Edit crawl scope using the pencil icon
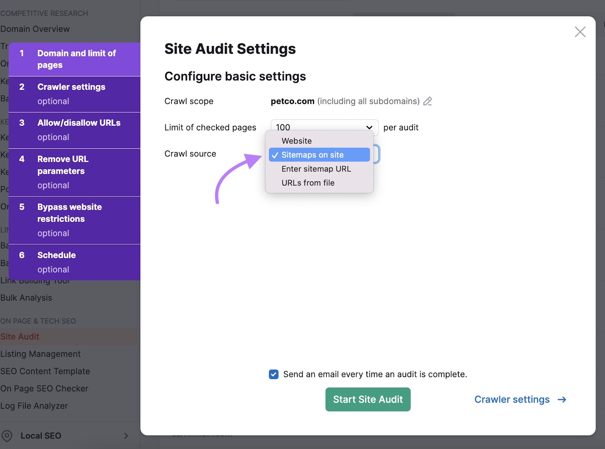 pyautogui.click(x=428, y=101)
